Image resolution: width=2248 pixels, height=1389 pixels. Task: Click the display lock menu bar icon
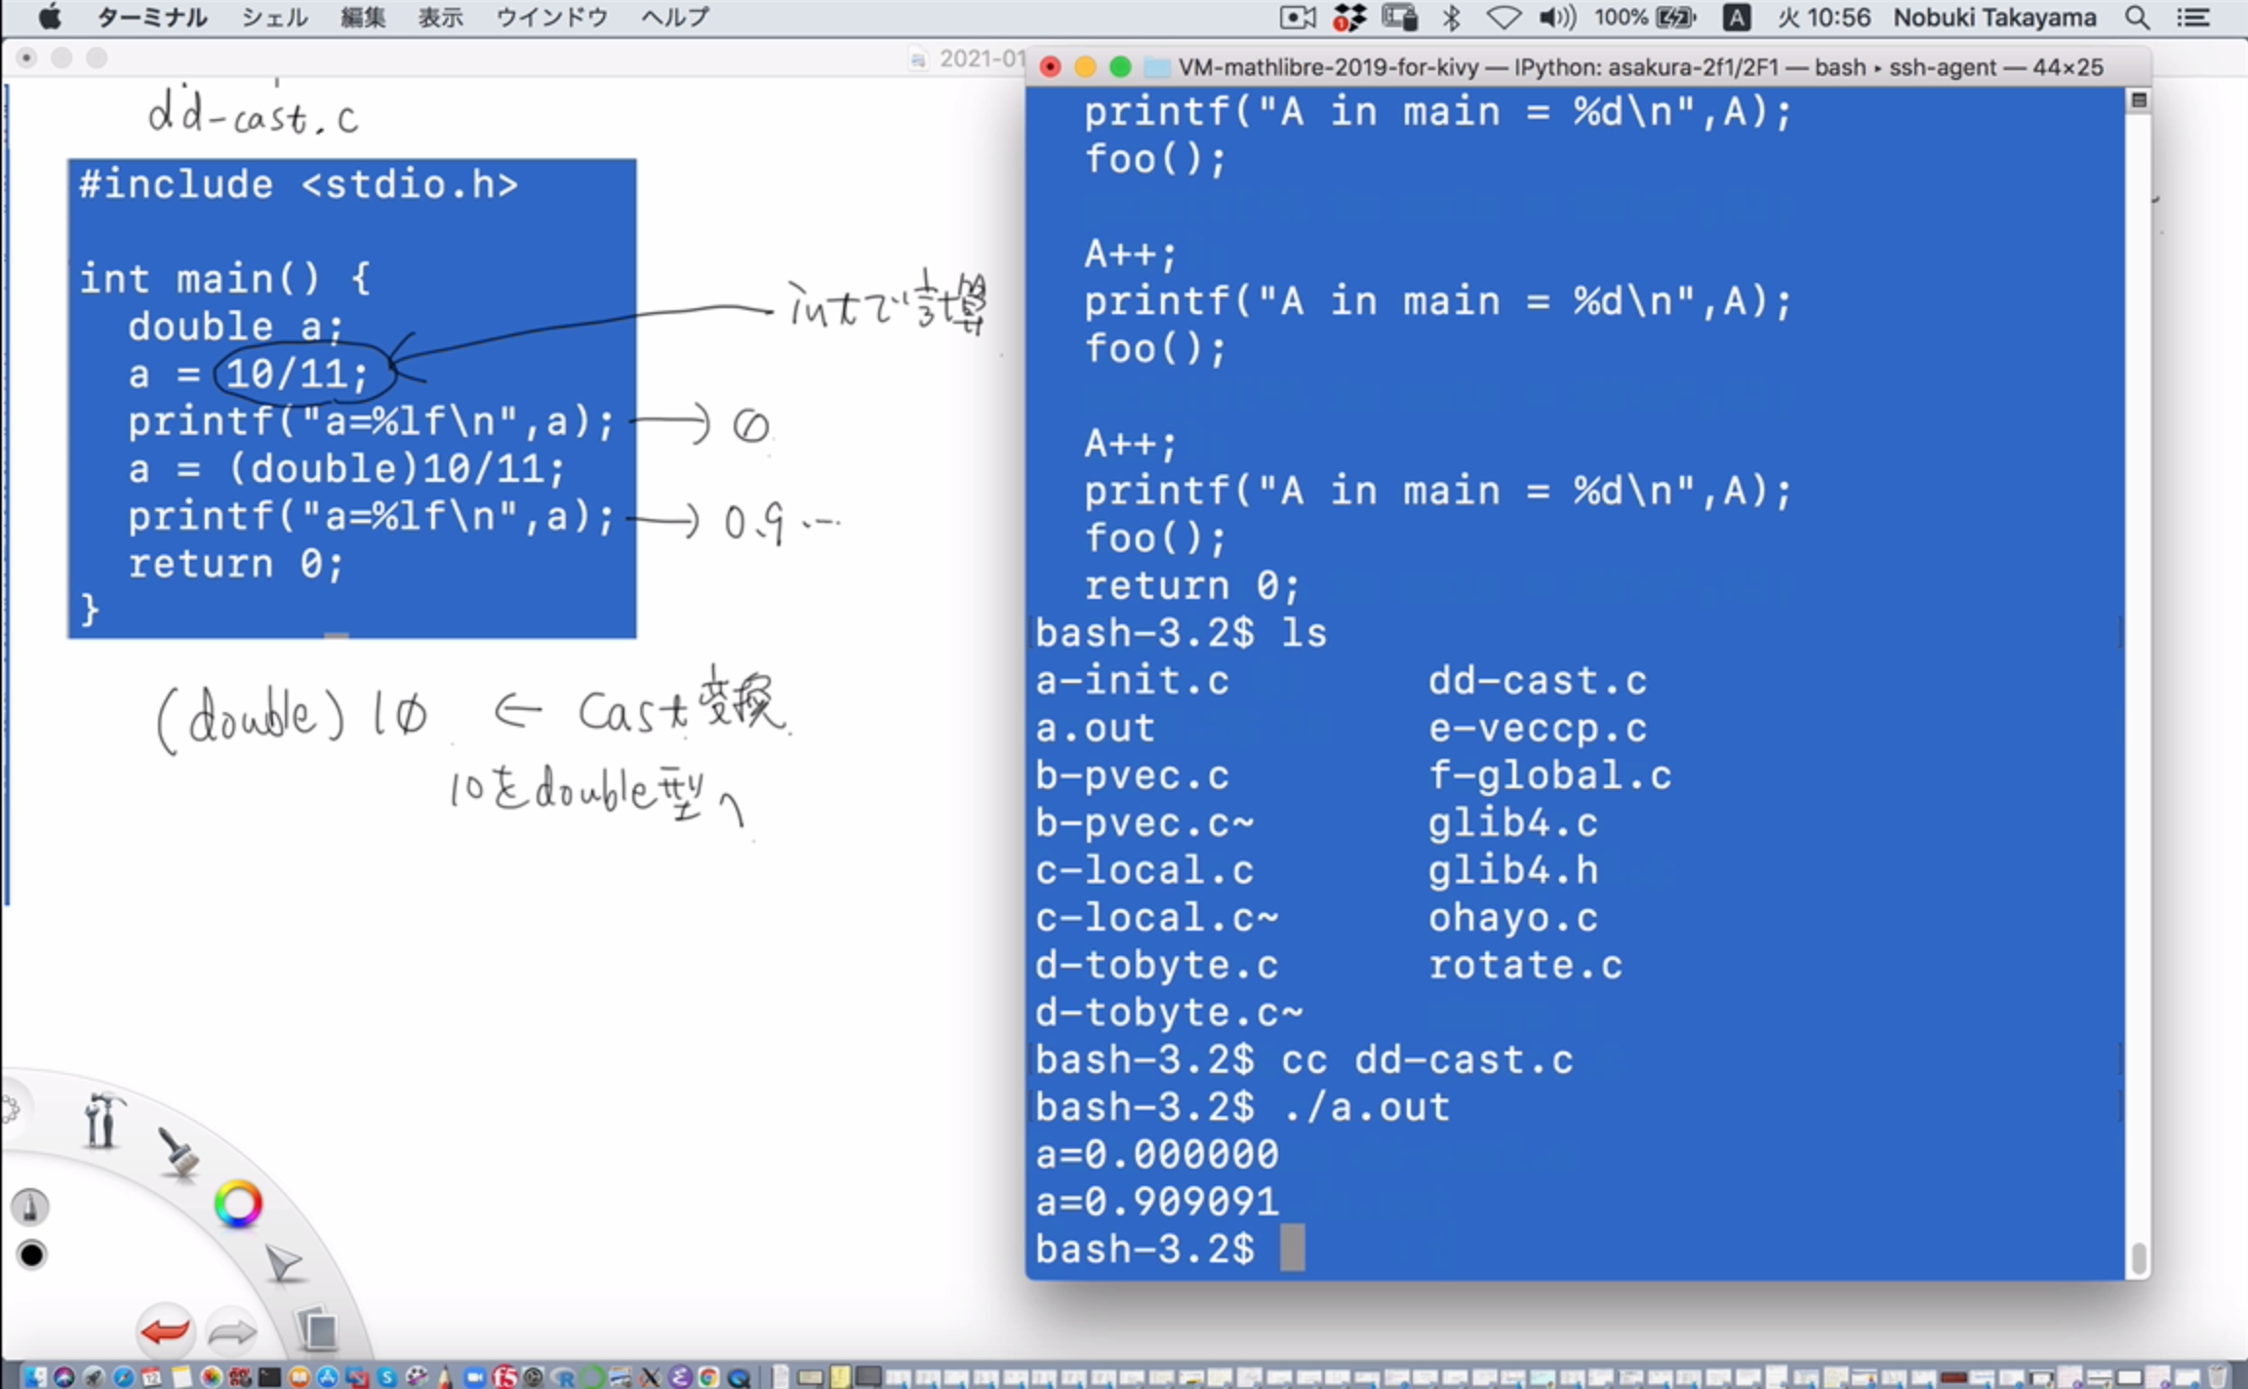coord(1400,17)
